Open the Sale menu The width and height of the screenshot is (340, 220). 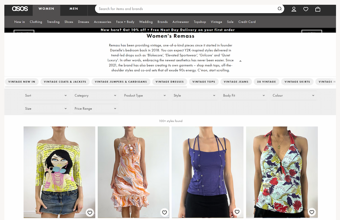(230, 22)
